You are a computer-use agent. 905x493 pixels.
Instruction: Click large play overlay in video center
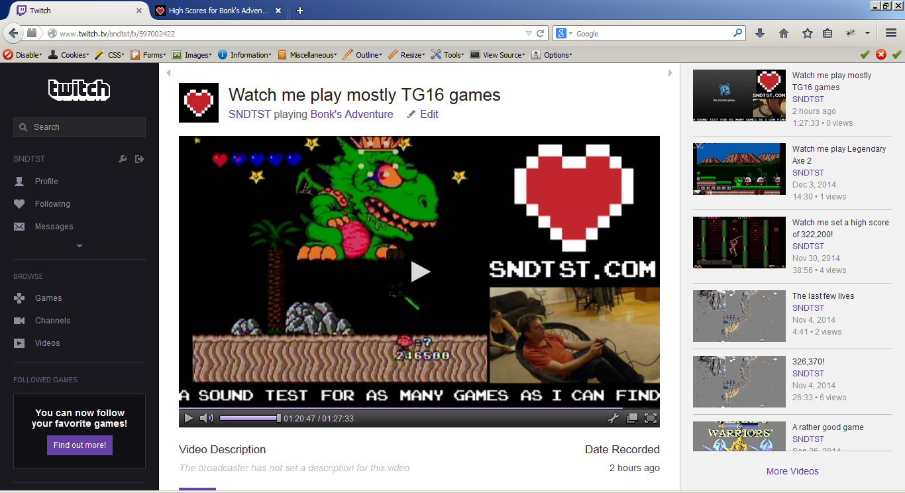pyautogui.click(x=420, y=272)
